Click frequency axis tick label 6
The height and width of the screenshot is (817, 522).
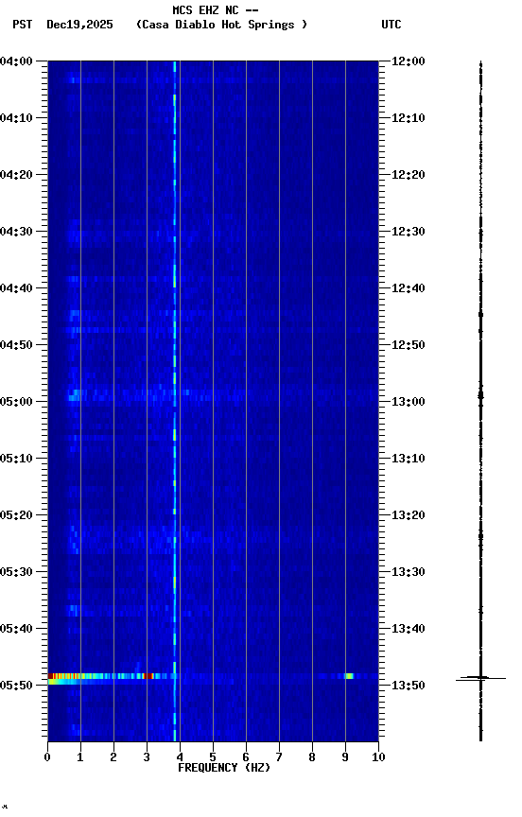pyautogui.click(x=246, y=757)
